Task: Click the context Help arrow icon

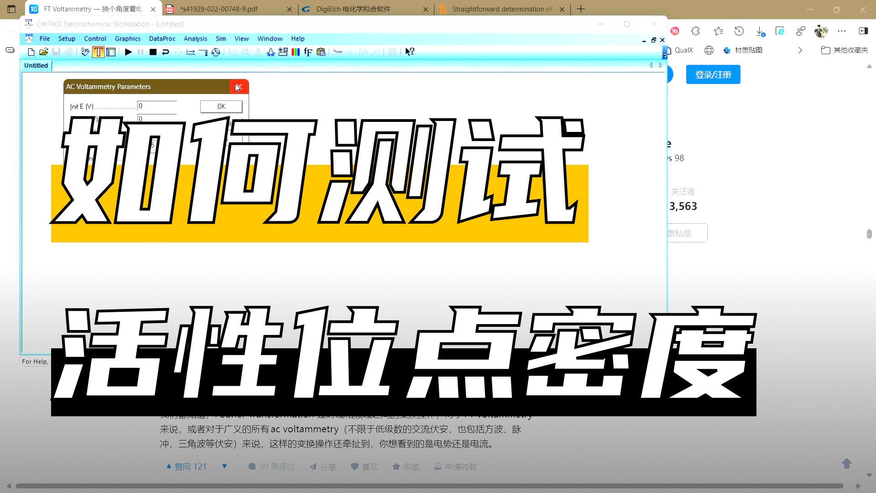Action: pyautogui.click(x=410, y=52)
